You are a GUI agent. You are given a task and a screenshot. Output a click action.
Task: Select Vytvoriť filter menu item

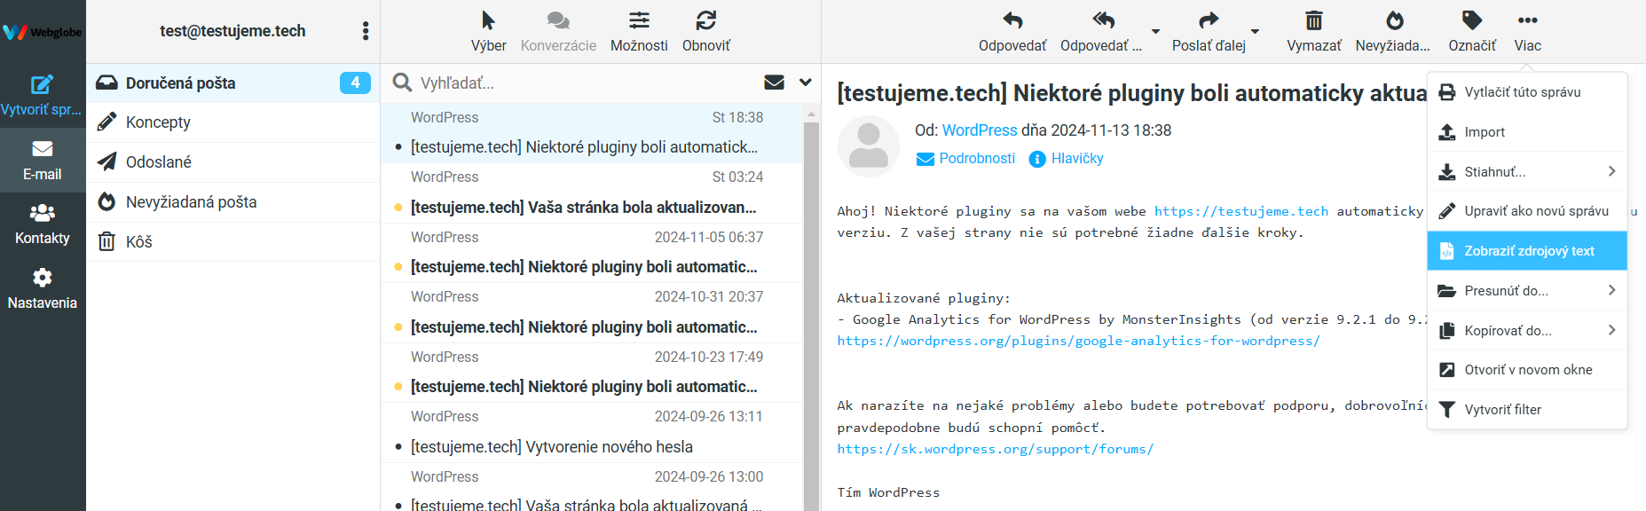click(x=1527, y=410)
